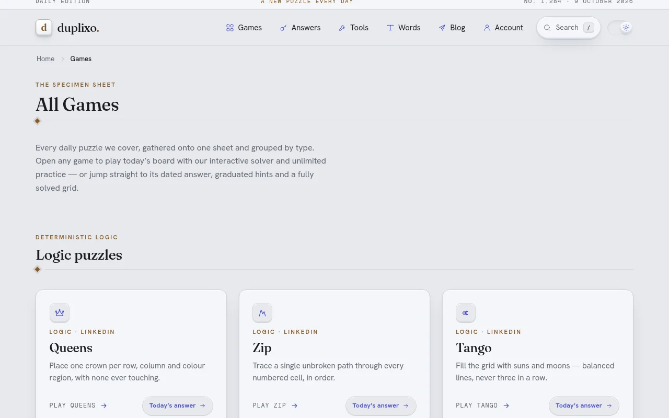Open the Games nav menu
Image resolution: width=669 pixels, height=418 pixels.
point(244,28)
